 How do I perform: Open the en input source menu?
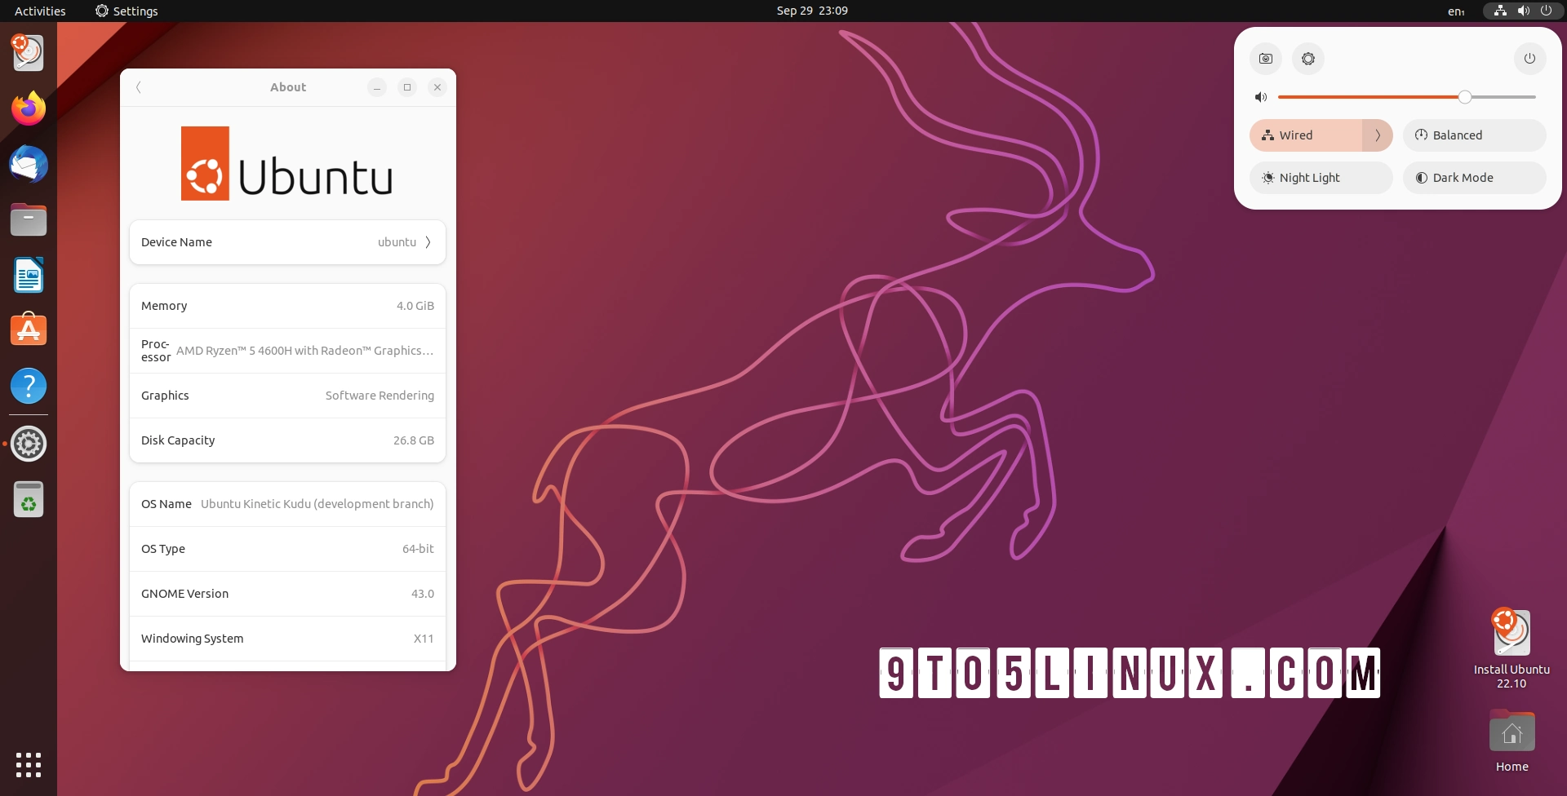1456,11
